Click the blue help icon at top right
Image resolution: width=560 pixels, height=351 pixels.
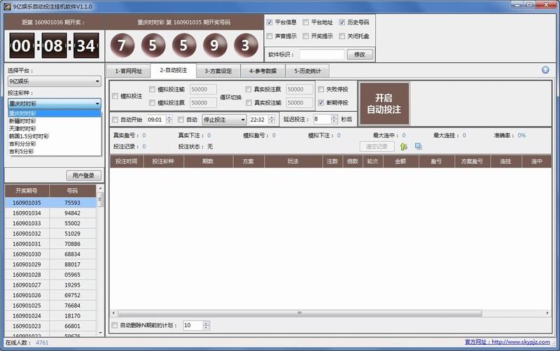point(545,70)
